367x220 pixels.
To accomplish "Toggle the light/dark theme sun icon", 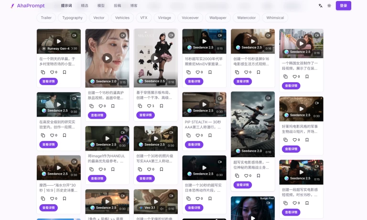I will (x=329, y=6).
